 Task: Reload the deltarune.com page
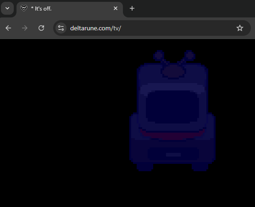(x=41, y=28)
